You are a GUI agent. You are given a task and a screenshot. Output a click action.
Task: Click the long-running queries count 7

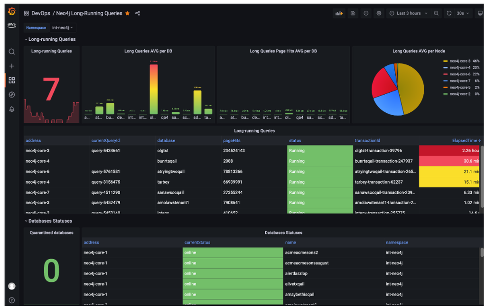click(51, 89)
